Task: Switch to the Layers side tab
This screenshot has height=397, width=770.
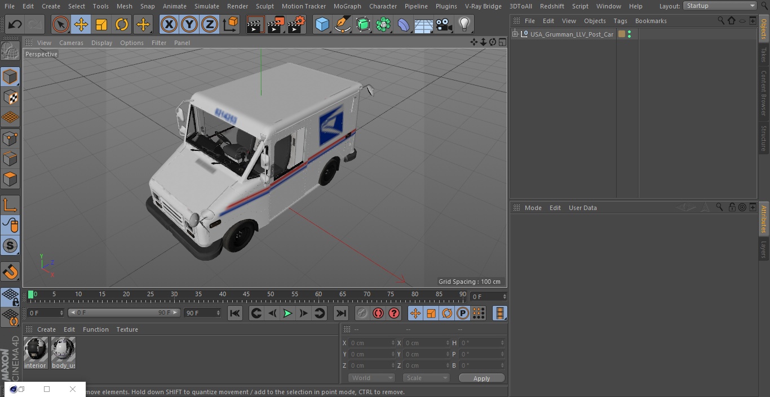Action: point(764,249)
